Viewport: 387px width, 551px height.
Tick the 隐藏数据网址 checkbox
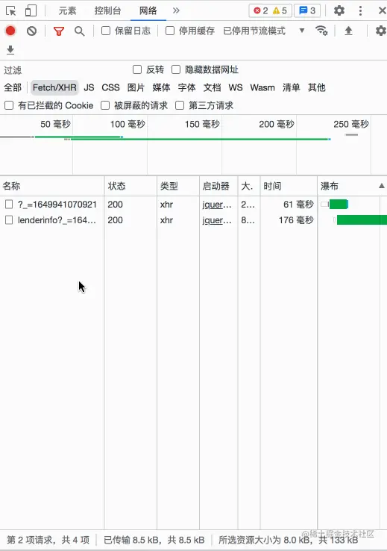click(x=176, y=69)
